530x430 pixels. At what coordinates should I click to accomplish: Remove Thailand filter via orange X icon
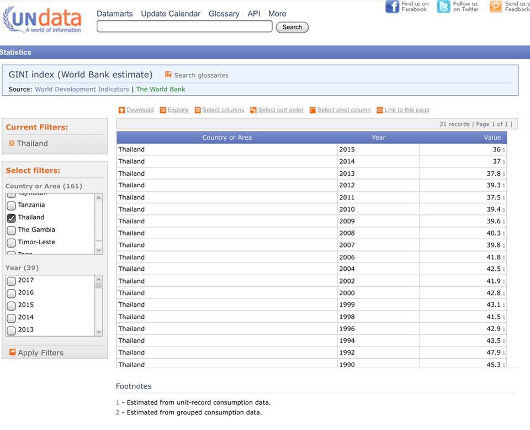(x=12, y=143)
